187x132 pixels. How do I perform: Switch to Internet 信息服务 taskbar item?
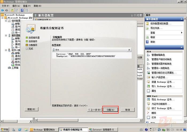[103, 130]
